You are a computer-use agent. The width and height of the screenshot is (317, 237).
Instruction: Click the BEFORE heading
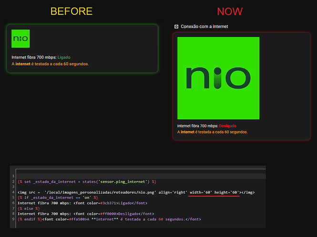coord(72,11)
